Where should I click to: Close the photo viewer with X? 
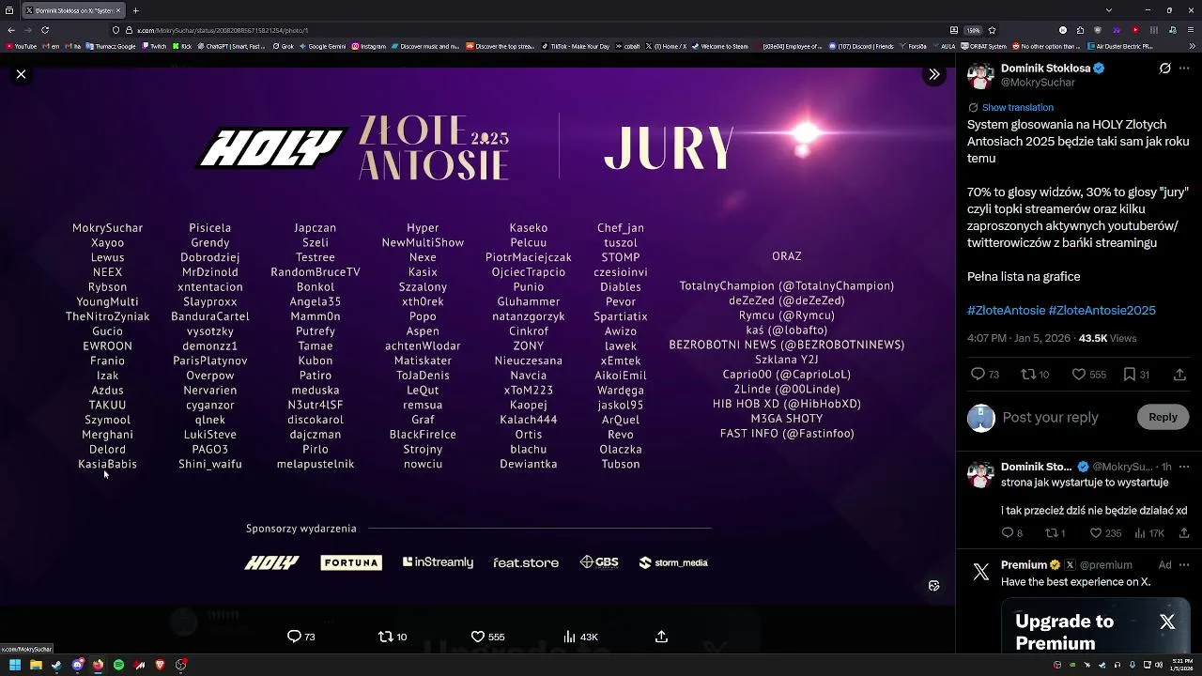pyautogui.click(x=21, y=74)
